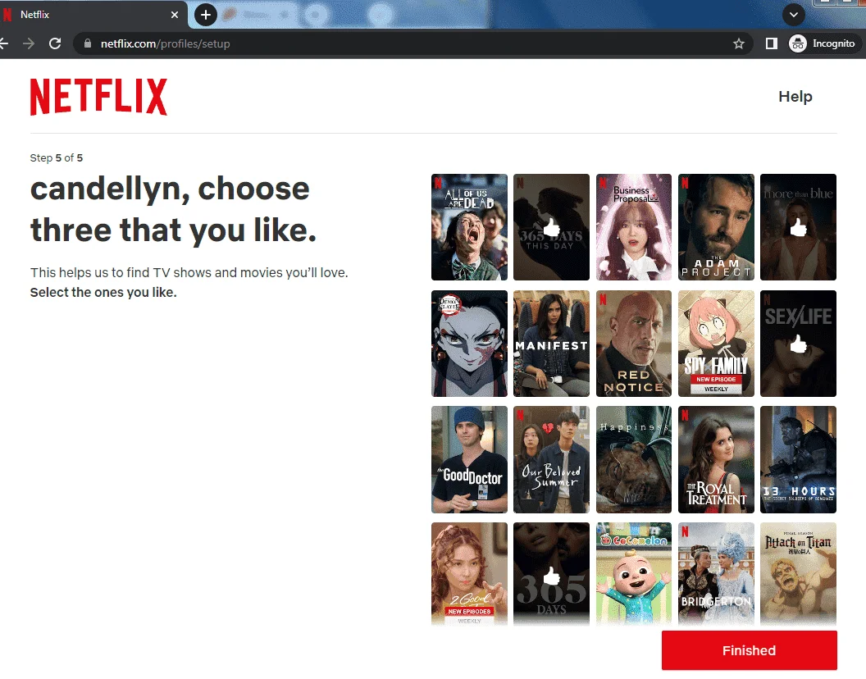
Task: Select the Attack on Titan poster
Action: pyautogui.click(x=798, y=574)
